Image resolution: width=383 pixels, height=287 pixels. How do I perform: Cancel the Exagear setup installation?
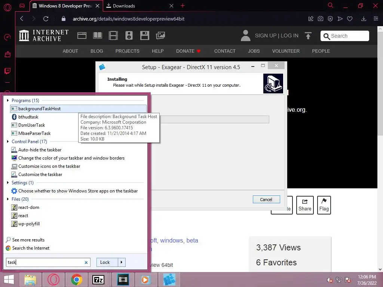[x=266, y=200]
